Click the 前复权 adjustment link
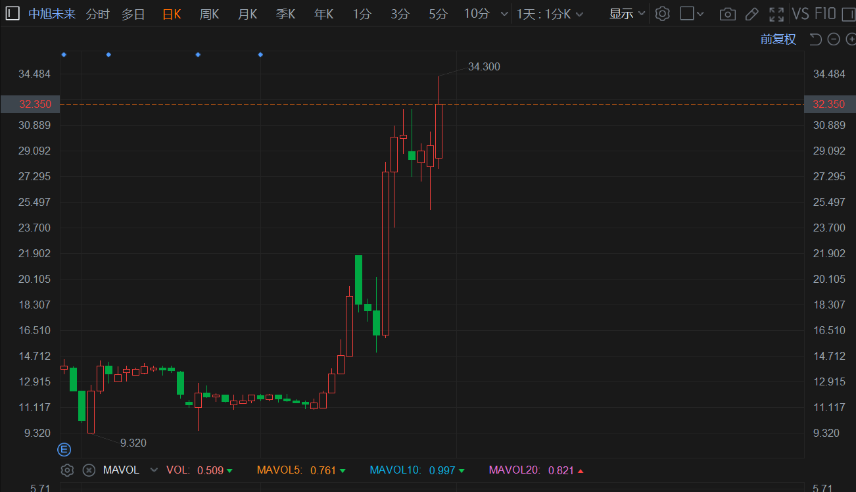Image resolution: width=856 pixels, height=492 pixels. pos(778,39)
